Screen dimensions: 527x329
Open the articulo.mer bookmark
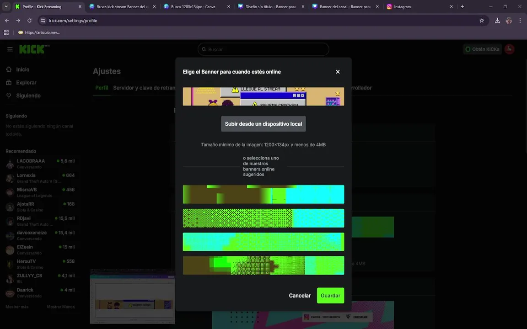(x=39, y=32)
